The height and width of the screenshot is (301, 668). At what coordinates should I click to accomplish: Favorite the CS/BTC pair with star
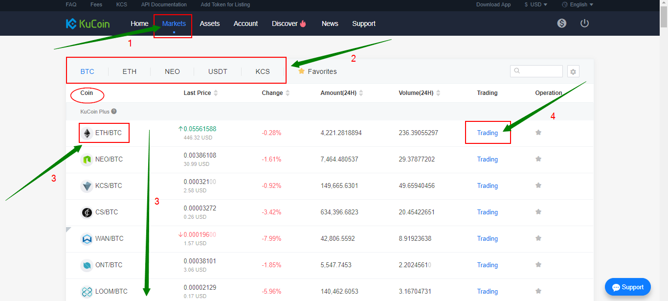pyautogui.click(x=538, y=212)
